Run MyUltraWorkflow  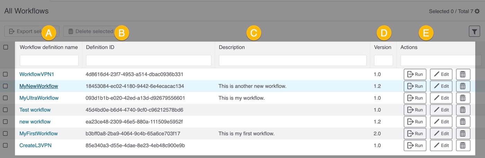tap(415, 98)
